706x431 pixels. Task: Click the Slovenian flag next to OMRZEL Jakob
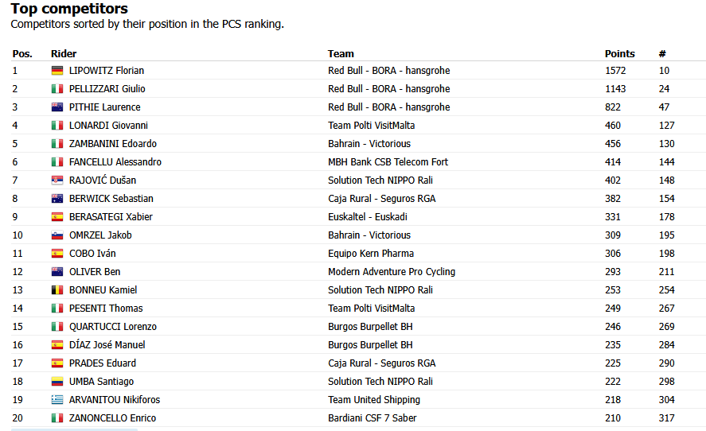[57, 235]
